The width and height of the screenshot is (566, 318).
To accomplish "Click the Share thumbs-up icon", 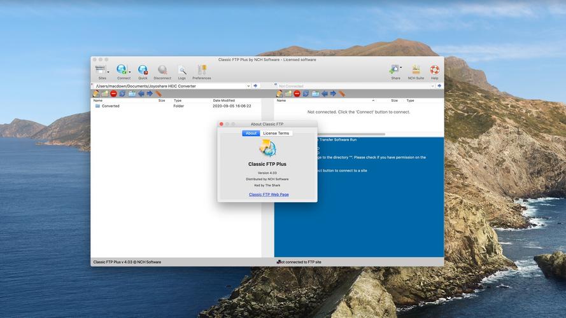I will pos(394,69).
